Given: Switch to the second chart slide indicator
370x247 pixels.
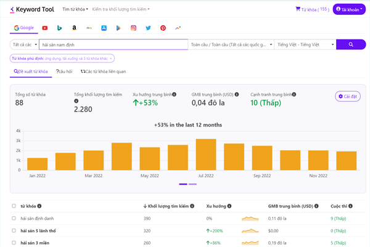Looking at the screenshot, I should (192, 184).
